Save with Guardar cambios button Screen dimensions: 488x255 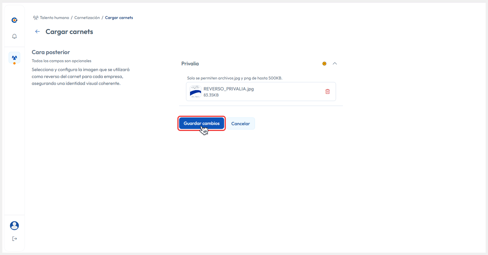click(x=201, y=123)
